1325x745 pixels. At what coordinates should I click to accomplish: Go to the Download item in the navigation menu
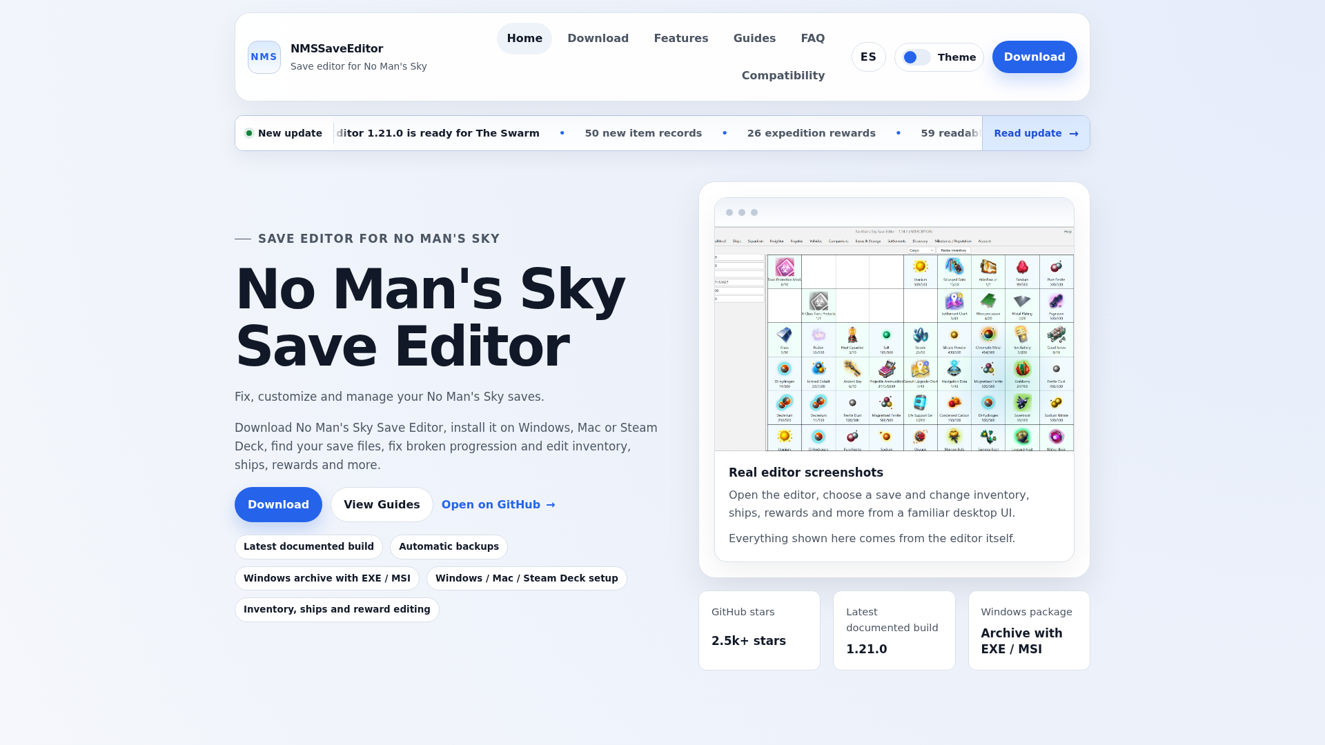pos(598,39)
